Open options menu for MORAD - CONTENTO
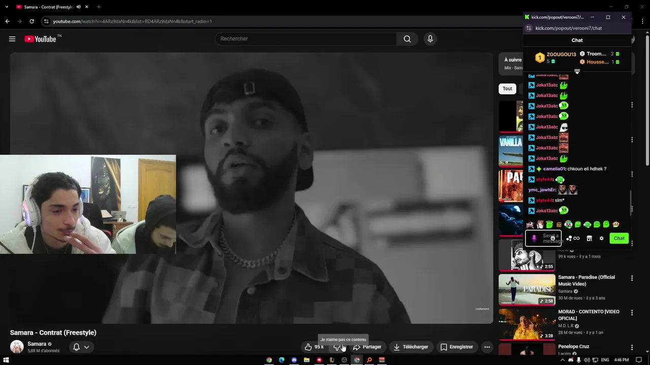Image resolution: width=650 pixels, height=365 pixels. tap(632, 312)
